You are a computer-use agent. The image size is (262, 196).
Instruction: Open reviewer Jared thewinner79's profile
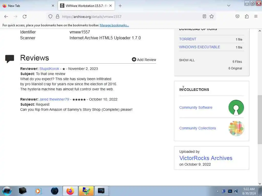54,99
